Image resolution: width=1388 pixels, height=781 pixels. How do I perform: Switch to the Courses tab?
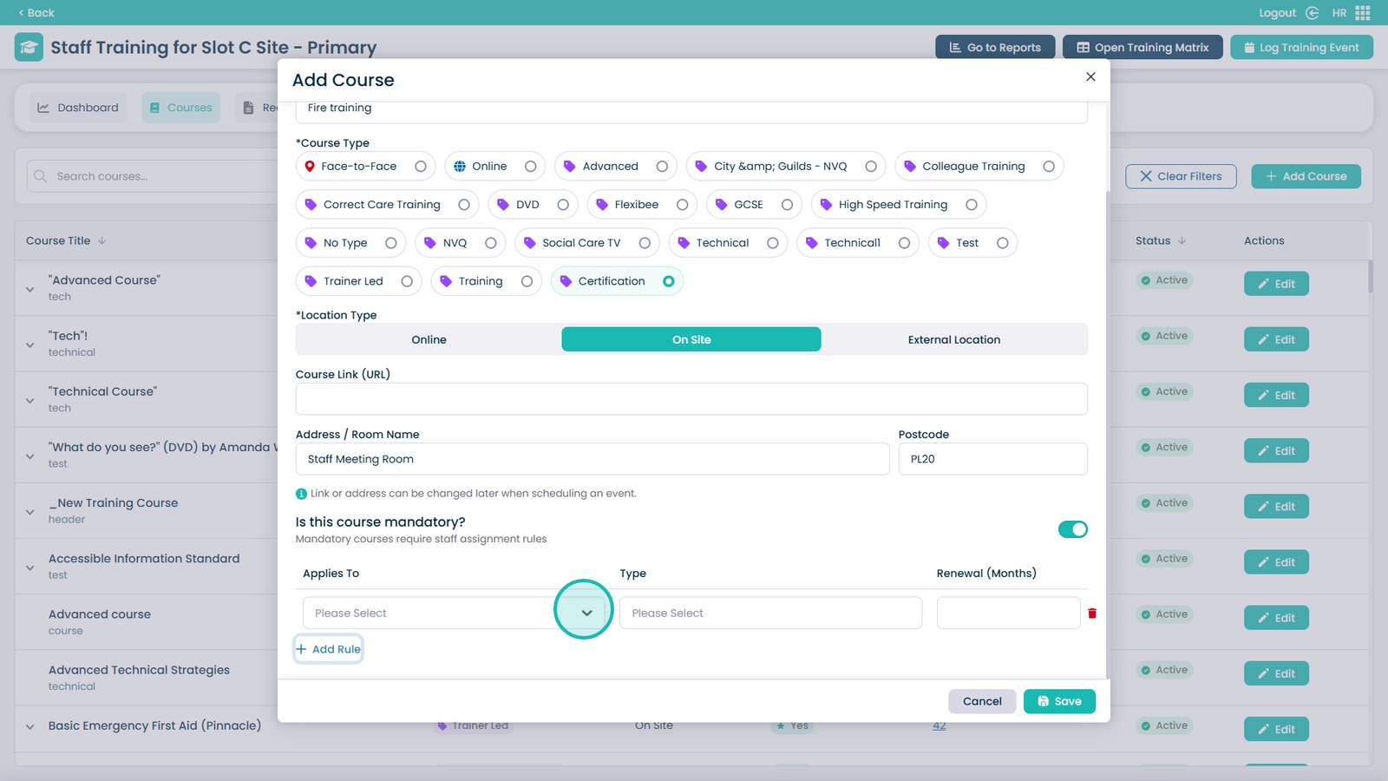(180, 108)
